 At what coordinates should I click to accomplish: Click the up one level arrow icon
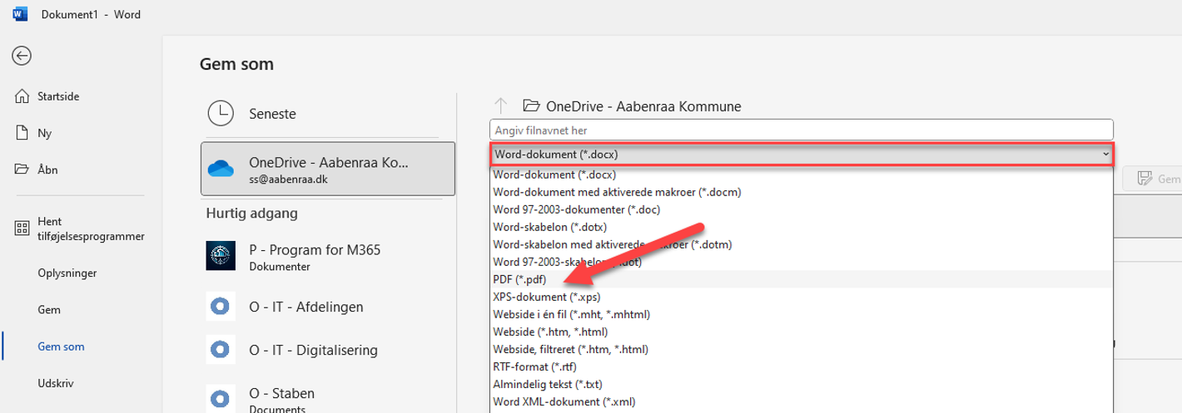point(500,106)
